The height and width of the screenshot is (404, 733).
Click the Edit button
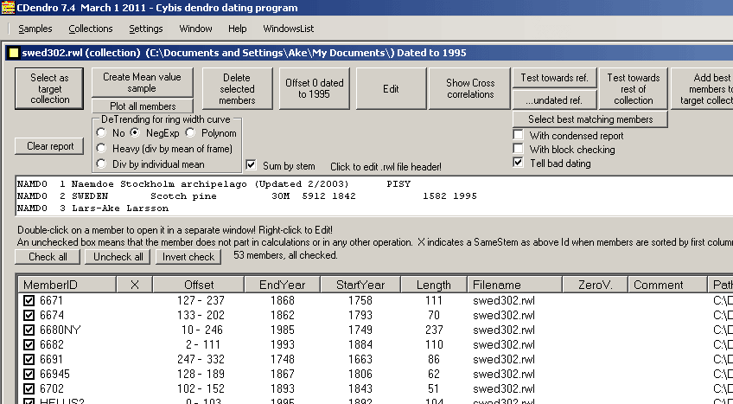pyautogui.click(x=391, y=88)
